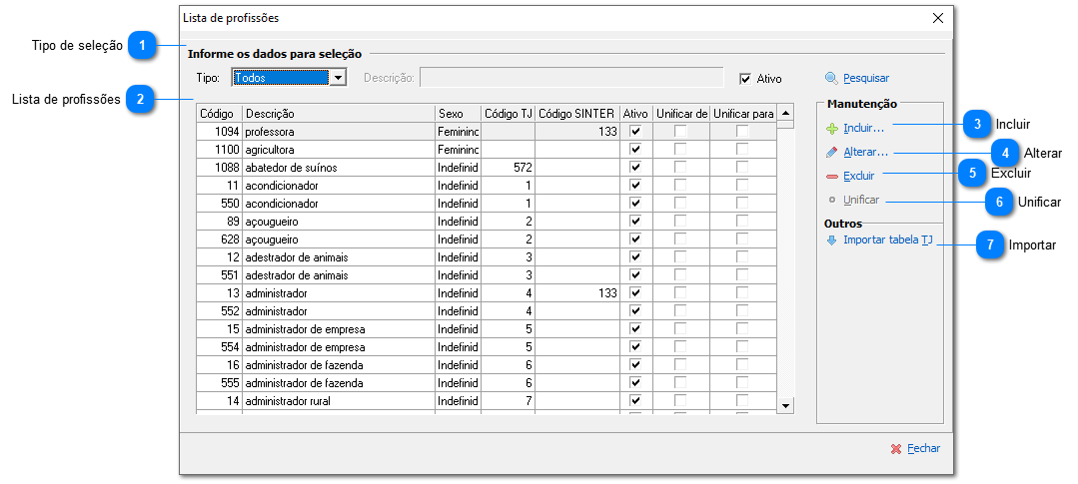Viewport: 1078px width, 484px height.
Task: Click the pencil icon for Alterar
Action: (831, 153)
